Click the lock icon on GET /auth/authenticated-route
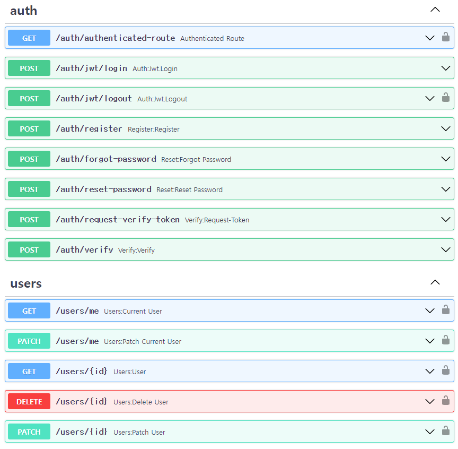 click(445, 37)
